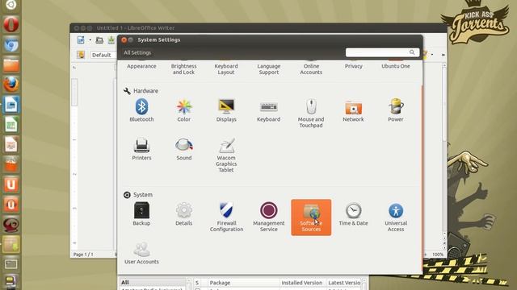Image resolution: width=517 pixels, height=290 pixels.
Task: Open Time & Date settings
Action: (353, 214)
